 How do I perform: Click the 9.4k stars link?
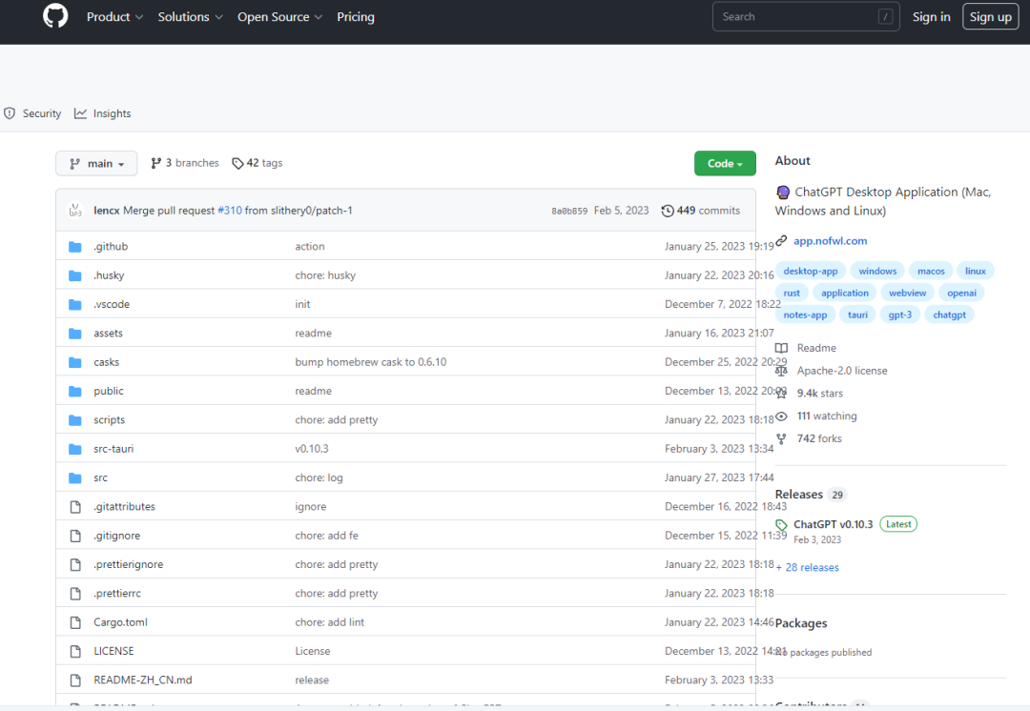820,394
